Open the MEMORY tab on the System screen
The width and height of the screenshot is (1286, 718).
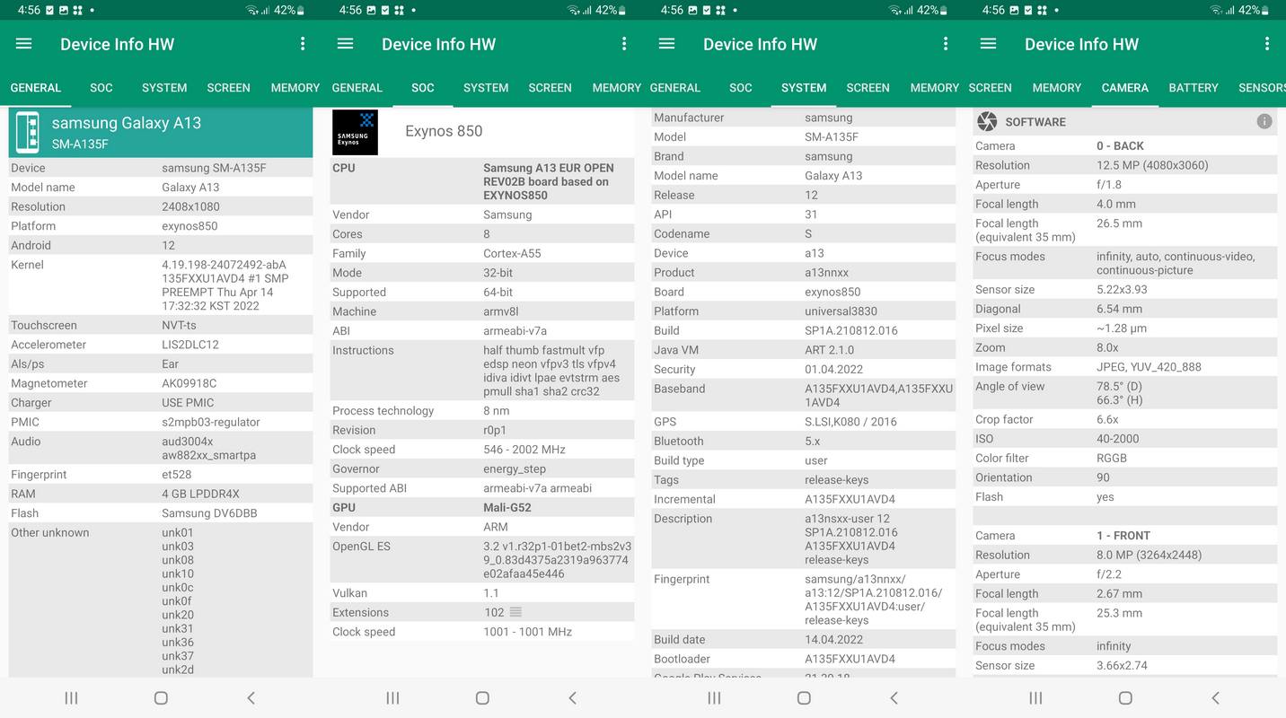click(935, 87)
